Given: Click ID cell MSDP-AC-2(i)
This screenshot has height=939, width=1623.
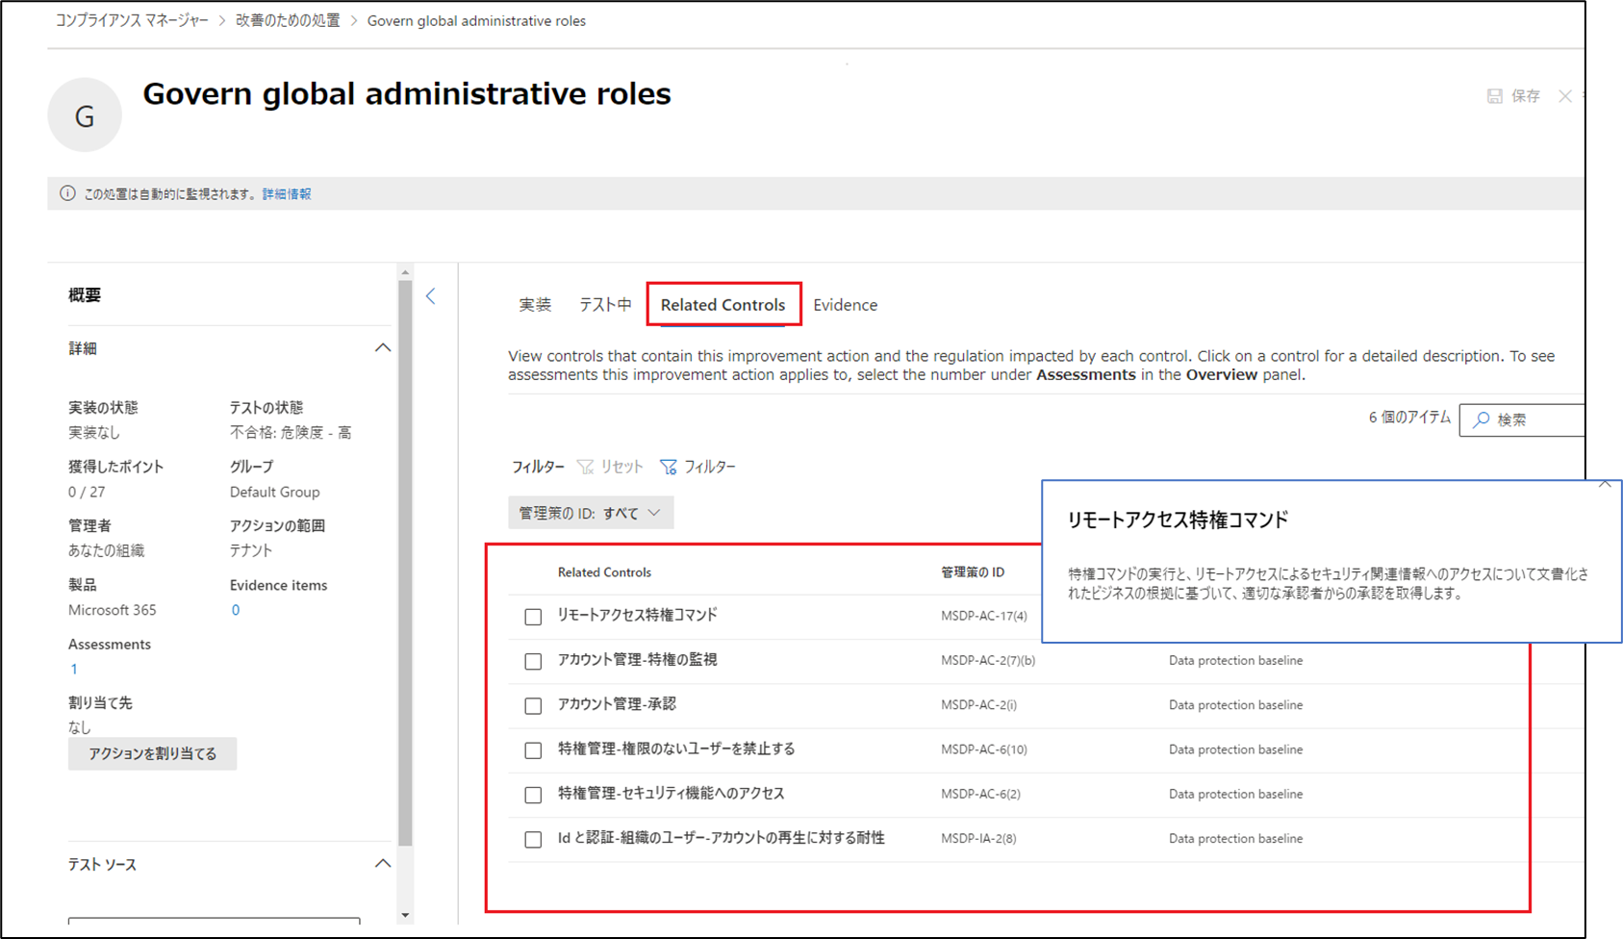Looking at the screenshot, I should 978,705.
